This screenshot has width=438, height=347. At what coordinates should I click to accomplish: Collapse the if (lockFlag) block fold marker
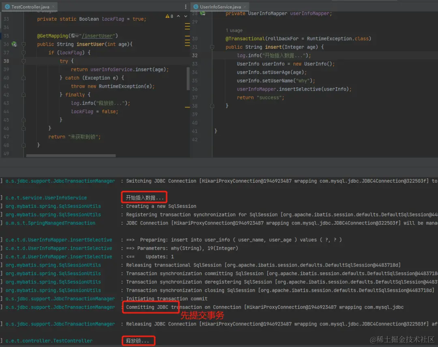tap(24, 53)
